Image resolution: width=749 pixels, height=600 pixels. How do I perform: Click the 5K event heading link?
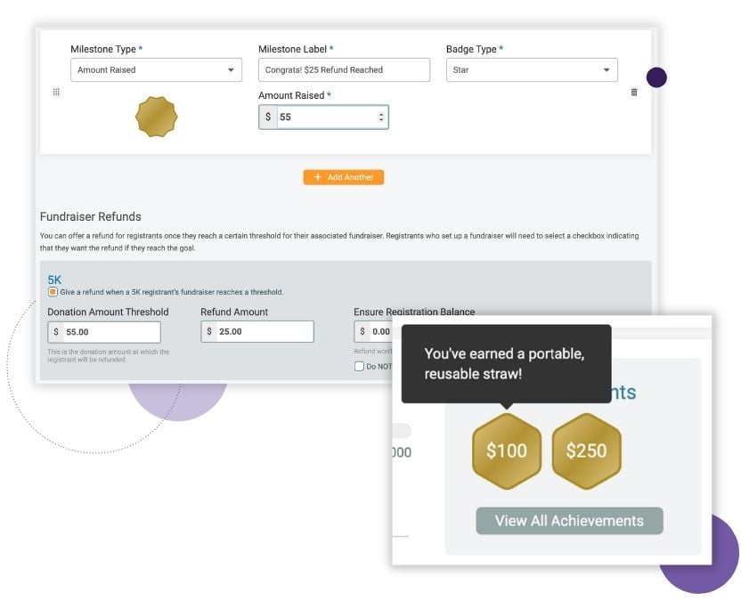54,280
